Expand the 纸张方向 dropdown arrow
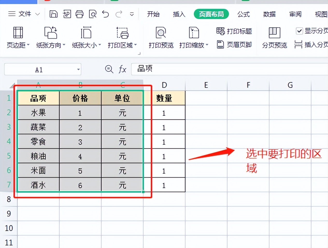This screenshot has width=328, height=248. pyautogui.click(x=64, y=45)
